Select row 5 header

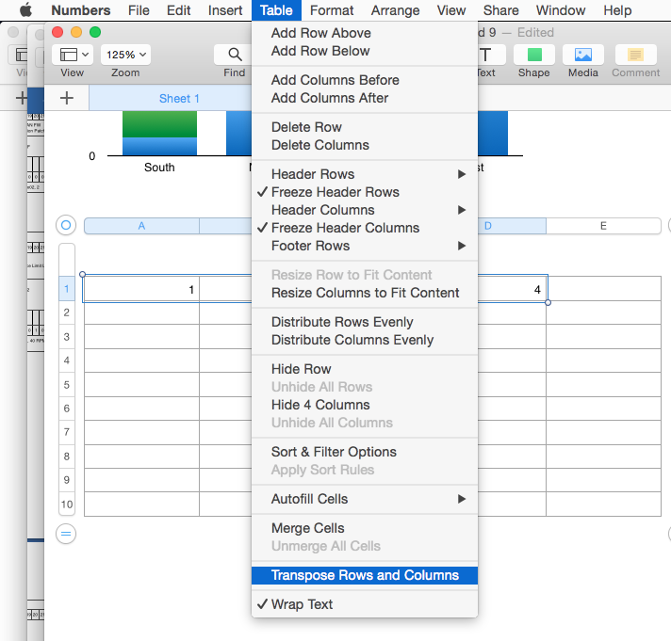[x=67, y=385]
